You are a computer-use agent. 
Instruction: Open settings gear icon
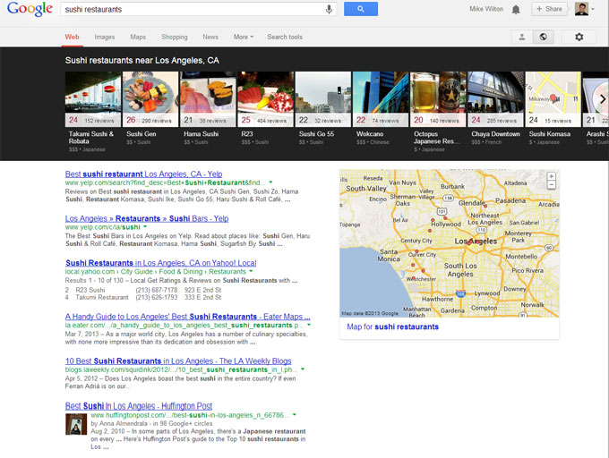(579, 37)
